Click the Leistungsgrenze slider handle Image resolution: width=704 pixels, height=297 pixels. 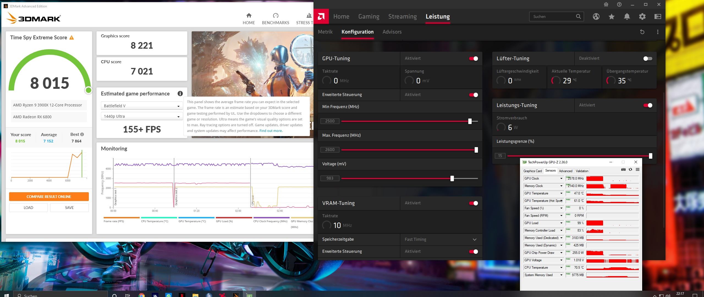pos(650,156)
